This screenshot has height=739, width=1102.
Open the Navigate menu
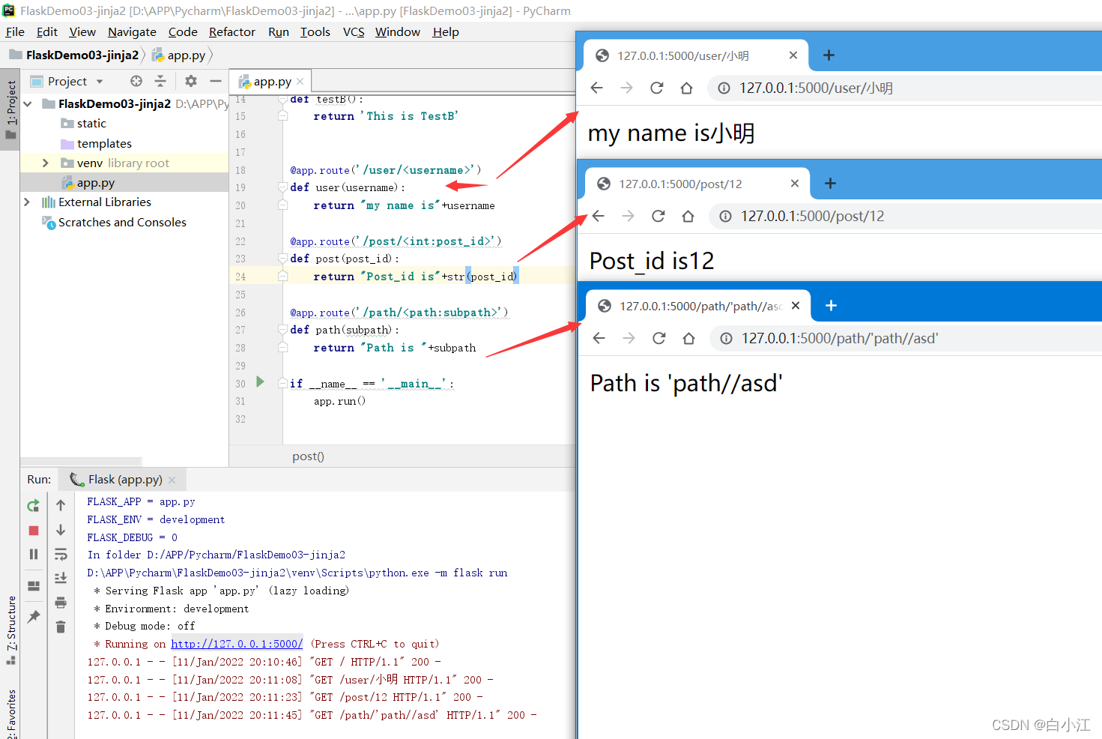point(132,31)
